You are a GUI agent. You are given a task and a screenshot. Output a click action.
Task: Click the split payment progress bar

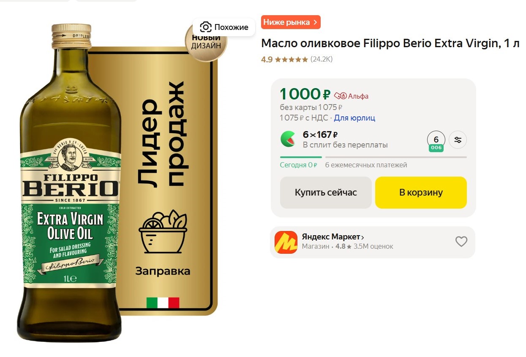coord(373,157)
